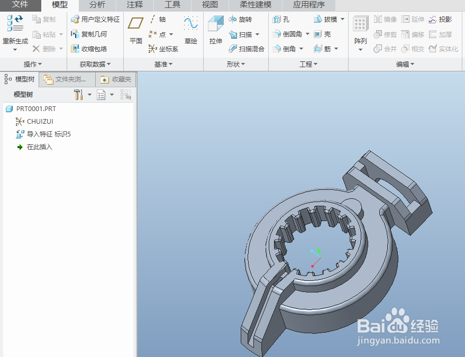Select CHUIZUI coordinate system in tree

click(x=34, y=122)
